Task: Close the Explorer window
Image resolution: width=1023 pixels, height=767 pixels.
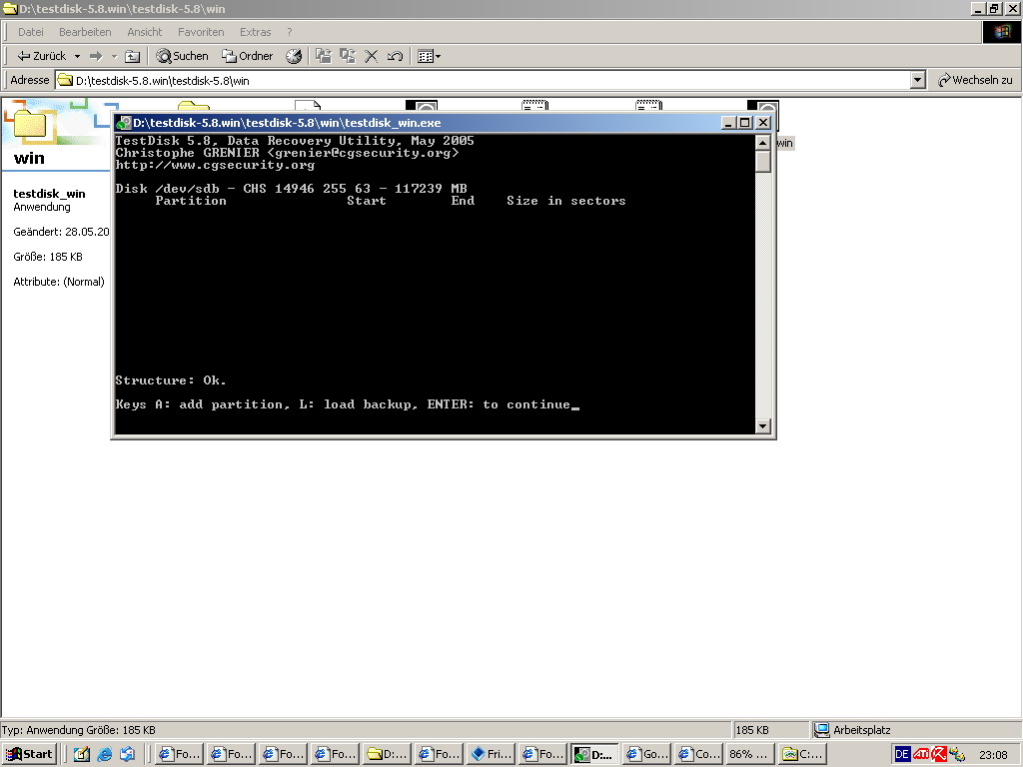Action: (1012, 8)
